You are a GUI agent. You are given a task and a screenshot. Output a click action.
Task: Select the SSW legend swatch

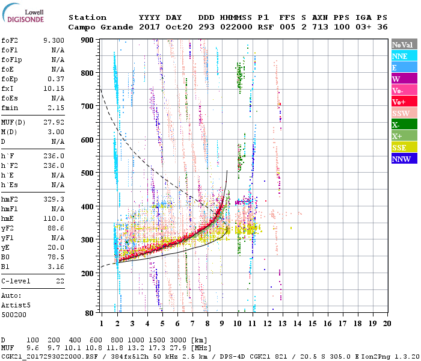click(404, 113)
